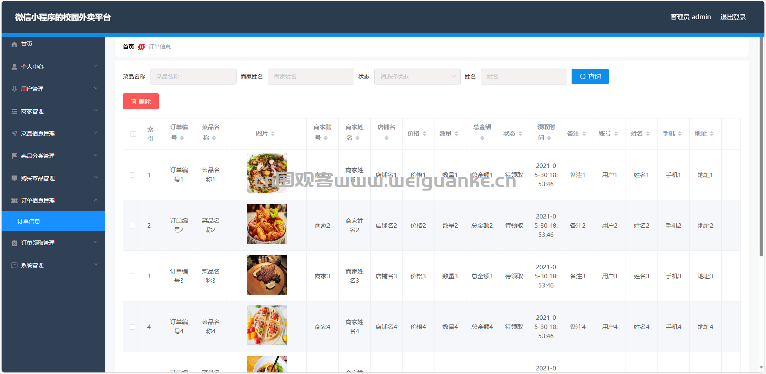Expand 购买菜品管理 submenu chevron

click(x=96, y=177)
